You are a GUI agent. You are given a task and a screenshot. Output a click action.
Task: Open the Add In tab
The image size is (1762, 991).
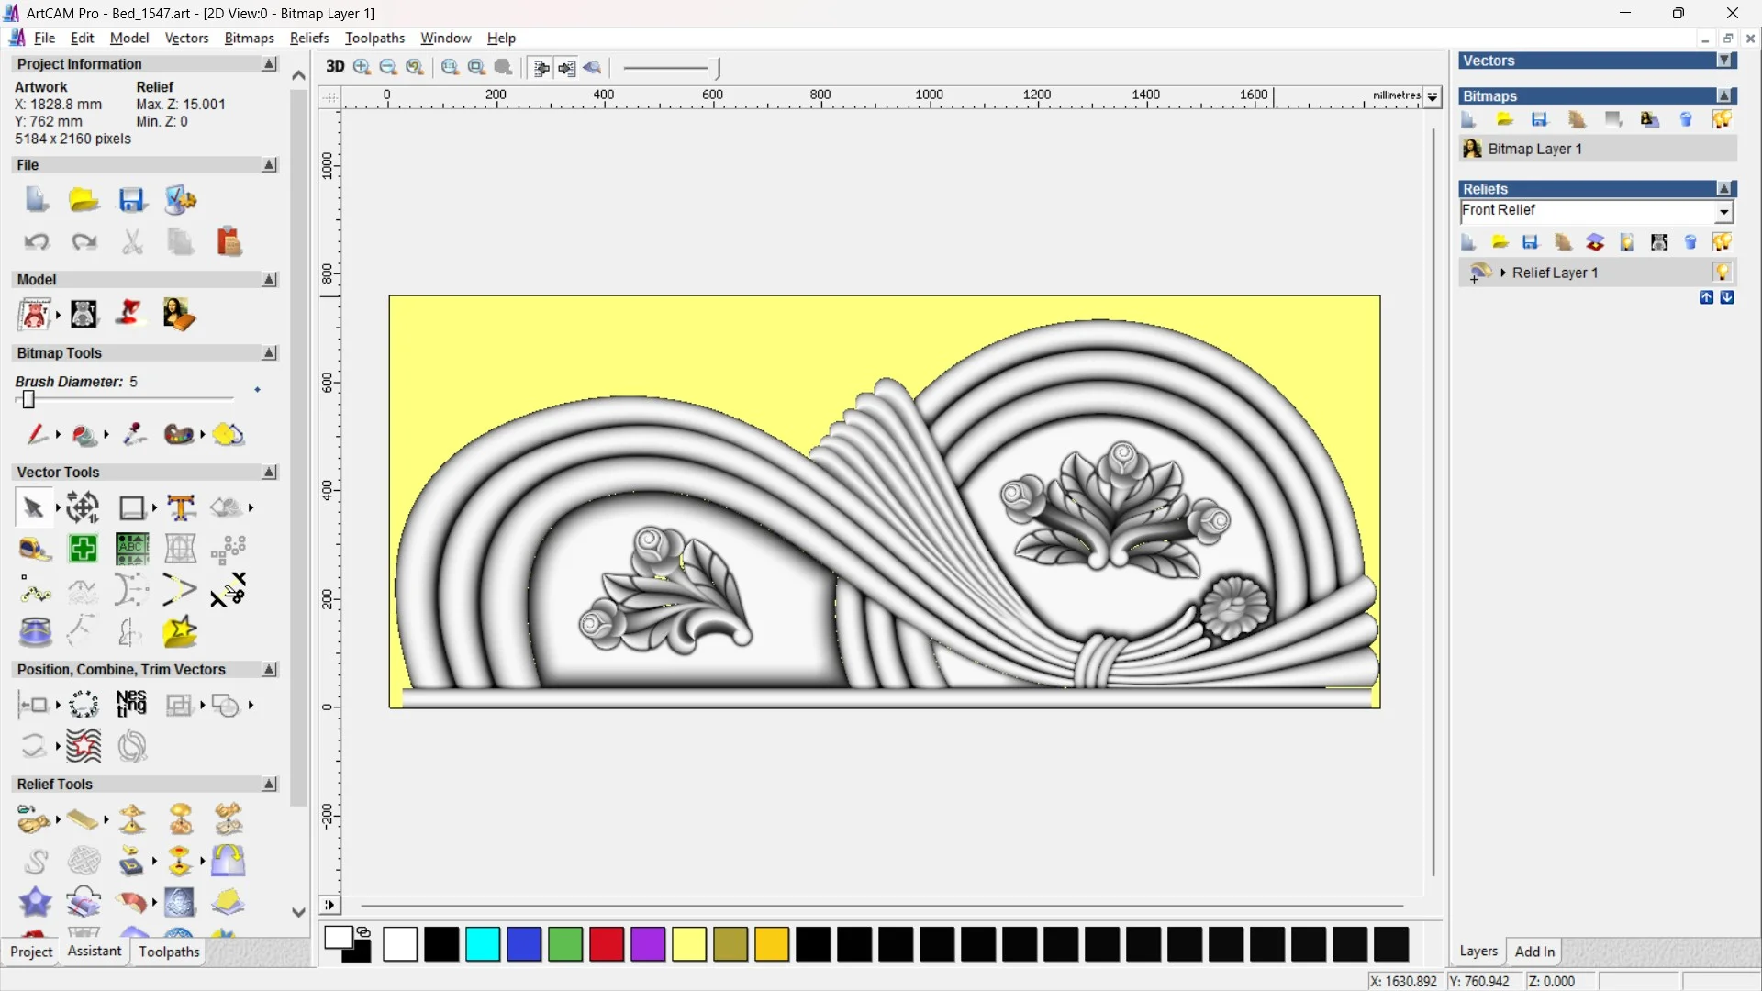coord(1534,952)
